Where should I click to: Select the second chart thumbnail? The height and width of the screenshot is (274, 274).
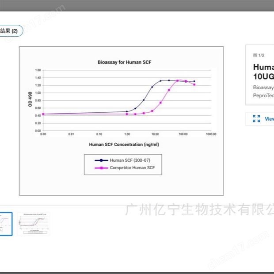tap(33, 223)
